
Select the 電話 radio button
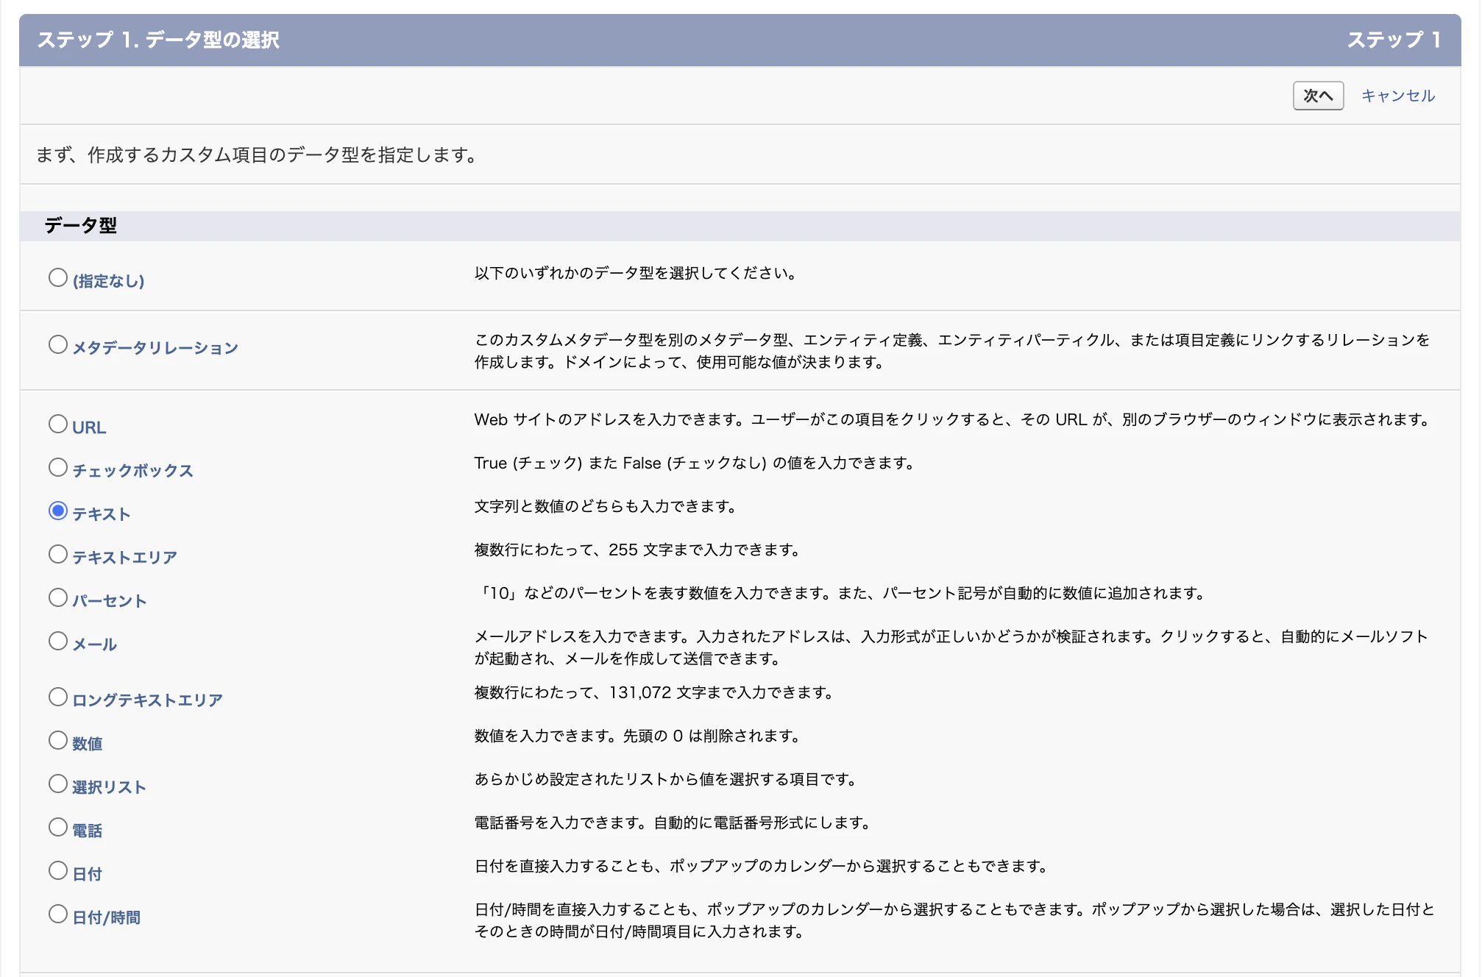click(x=58, y=827)
